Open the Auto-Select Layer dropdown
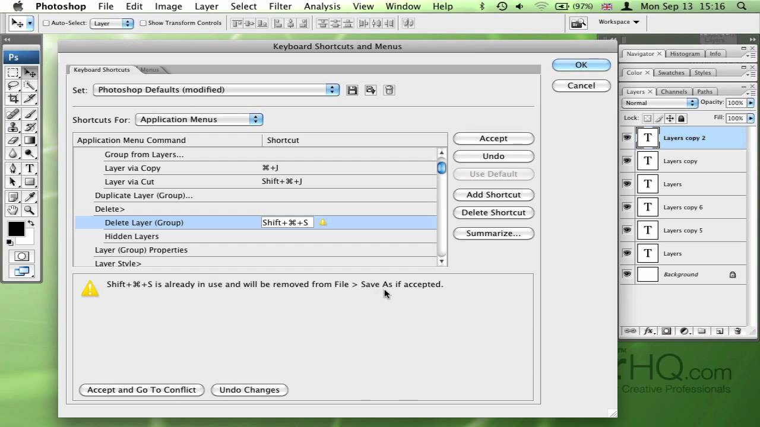Screen dimensions: 760x427 (112, 23)
